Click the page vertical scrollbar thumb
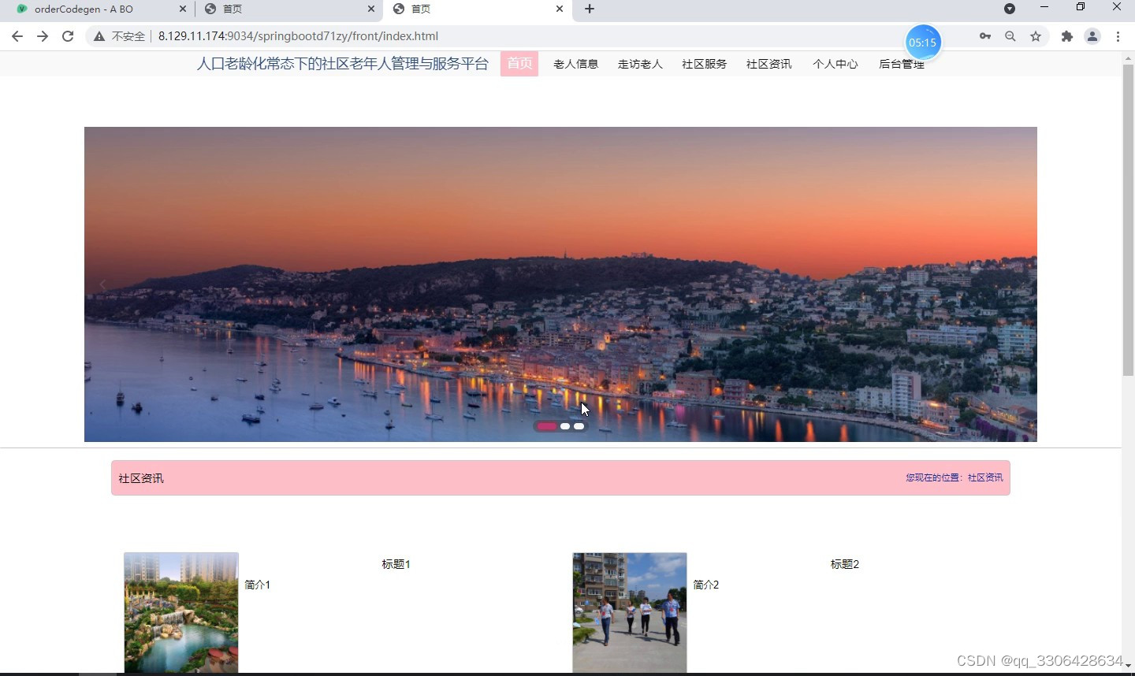The image size is (1135, 676). pyautogui.click(x=1128, y=219)
